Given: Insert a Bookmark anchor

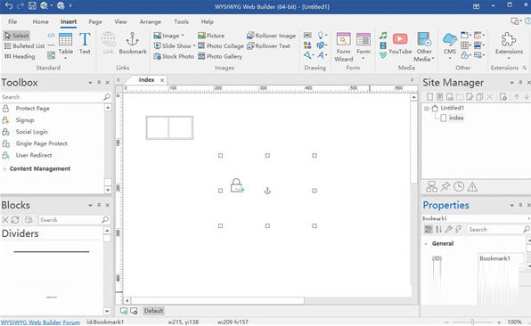Looking at the screenshot, I should point(133,44).
